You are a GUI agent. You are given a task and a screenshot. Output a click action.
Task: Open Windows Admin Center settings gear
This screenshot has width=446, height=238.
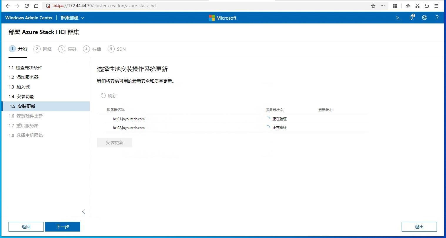[x=424, y=18]
